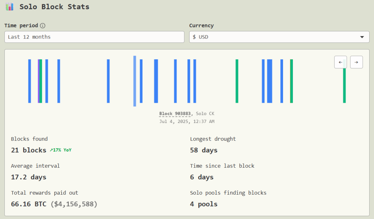
Task: Select the widest blue bar in timeline
Action: tap(270, 81)
